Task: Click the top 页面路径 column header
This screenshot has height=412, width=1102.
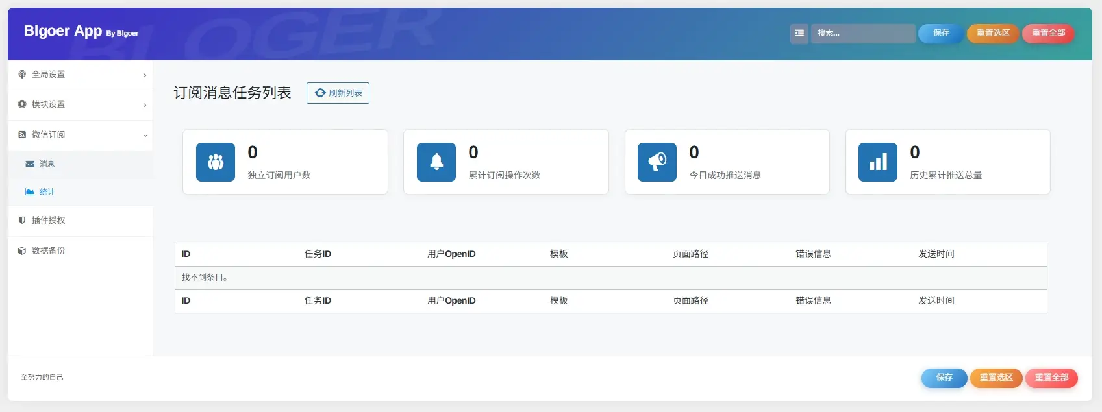Action: pos(690,254)
